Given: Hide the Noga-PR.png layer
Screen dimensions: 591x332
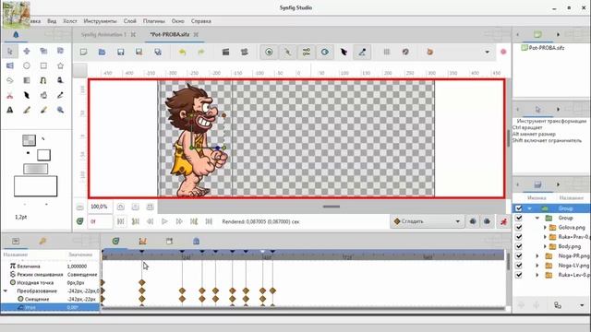Looking at the screenshot, I should coord(519,255).
